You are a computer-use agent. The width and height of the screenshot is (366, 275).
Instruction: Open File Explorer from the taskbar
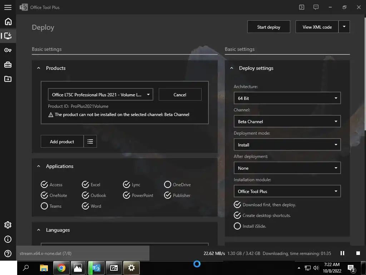click(44, 268)
